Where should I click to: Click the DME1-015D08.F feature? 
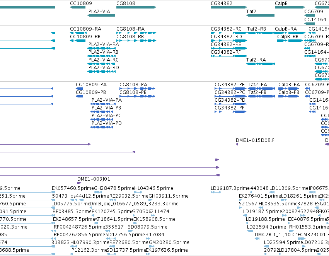(237, 144)
